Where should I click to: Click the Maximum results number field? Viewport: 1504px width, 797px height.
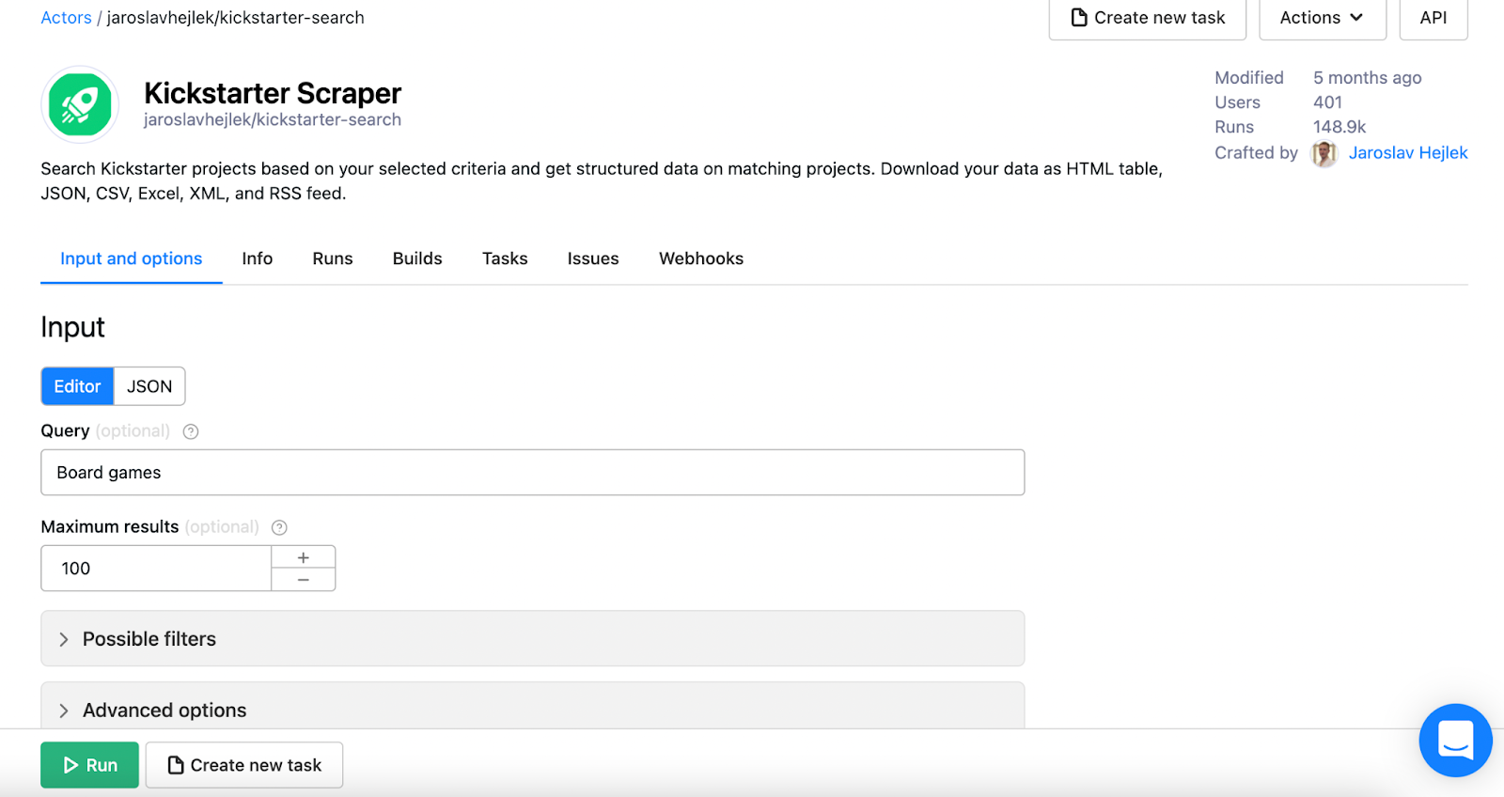[x=156, y=569]
